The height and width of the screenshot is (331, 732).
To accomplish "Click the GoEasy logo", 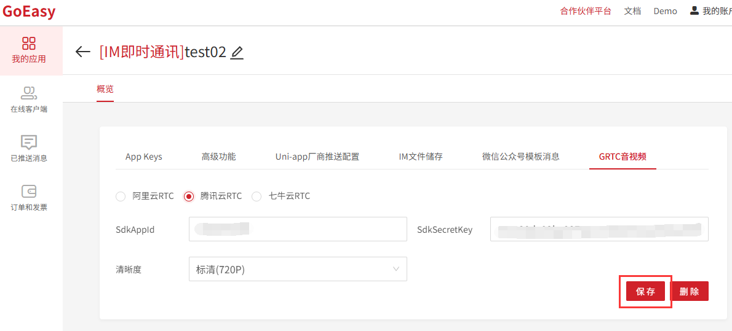I will 29,12.
